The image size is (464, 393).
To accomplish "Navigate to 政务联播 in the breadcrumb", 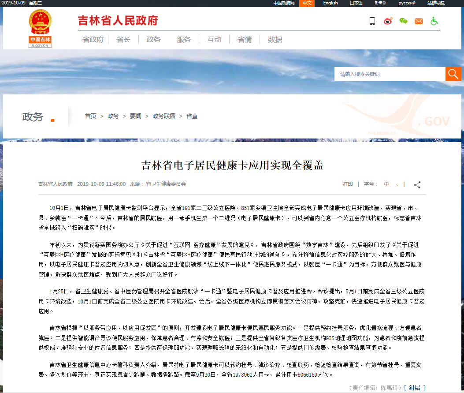I will (163, 116).
